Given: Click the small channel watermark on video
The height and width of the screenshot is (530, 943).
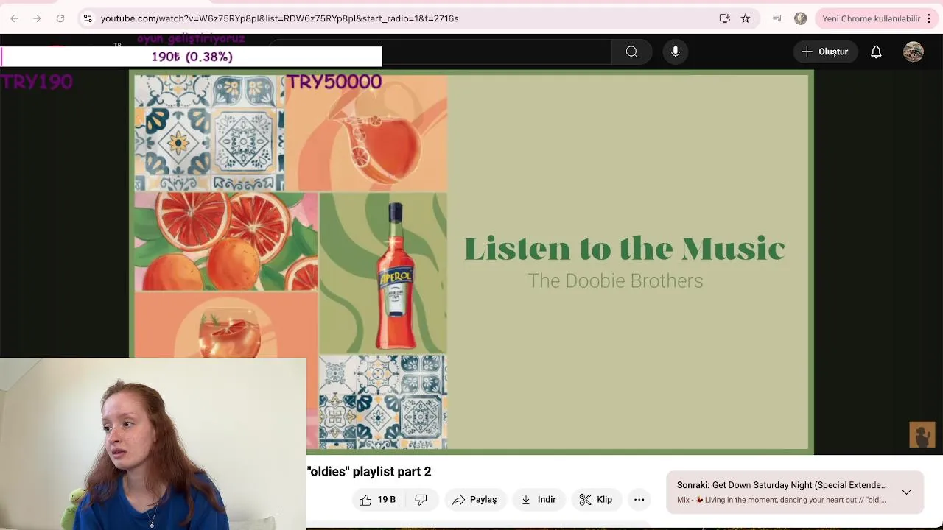Looking at the screenshot, I should click(922, 434).
